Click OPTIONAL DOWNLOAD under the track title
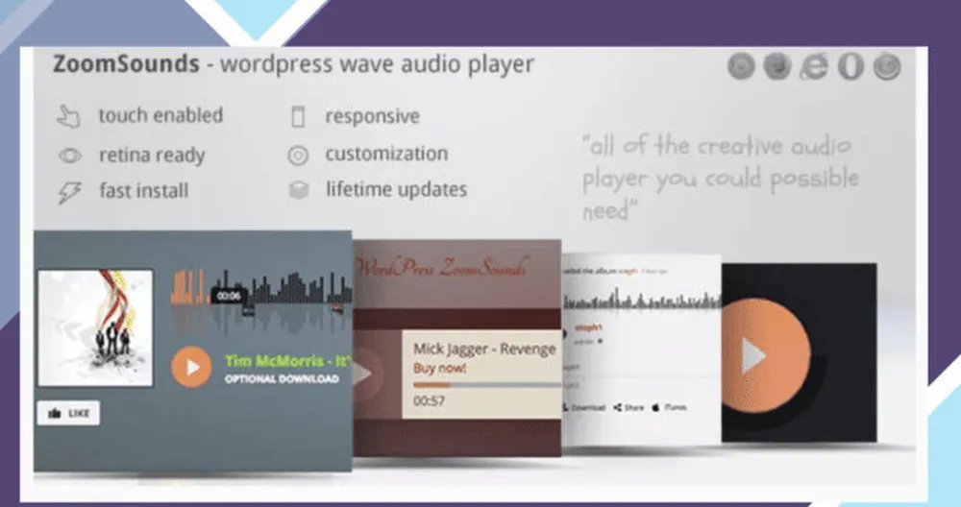Image resolution: width=961 pixels, height=507 pixels. [x=281, y=379]
